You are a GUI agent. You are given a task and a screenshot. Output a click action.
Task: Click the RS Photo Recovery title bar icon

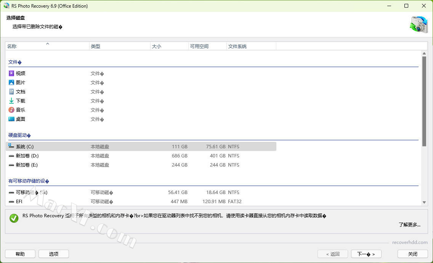(6, 6)
